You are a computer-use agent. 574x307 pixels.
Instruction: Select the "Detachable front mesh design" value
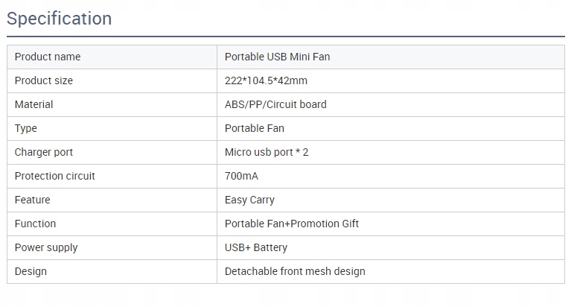295,271
